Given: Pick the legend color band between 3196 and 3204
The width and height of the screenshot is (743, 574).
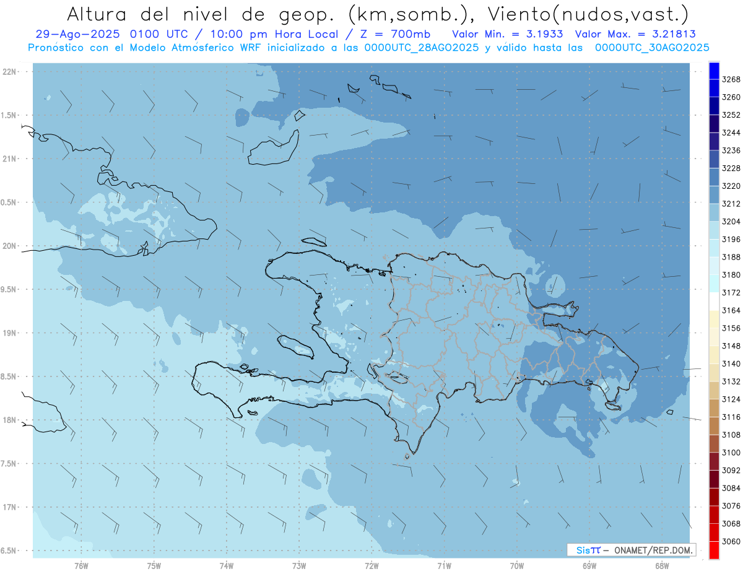Looking at the screenshot, I should [714, 230].
